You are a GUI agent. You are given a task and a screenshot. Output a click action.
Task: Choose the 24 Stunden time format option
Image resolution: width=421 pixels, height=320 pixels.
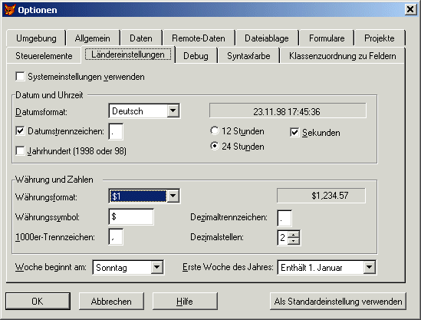click(215, 146)
